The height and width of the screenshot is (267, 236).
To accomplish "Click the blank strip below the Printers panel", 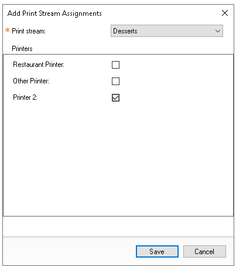I will click(x=118, y=227).
